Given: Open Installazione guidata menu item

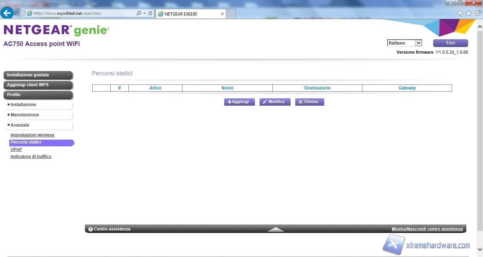Looking at the screenshot, I should pyautogui.click(x=38, y=75).
